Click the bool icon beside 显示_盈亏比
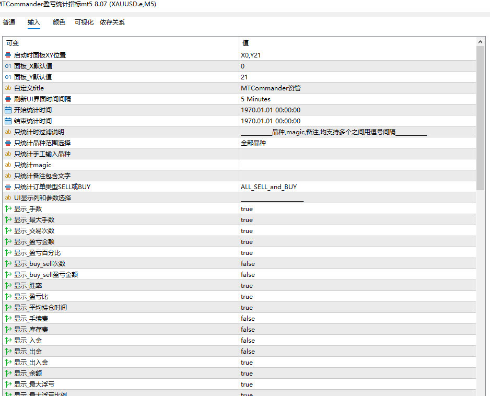The image size is (490, 396). [x=8, y=297]
